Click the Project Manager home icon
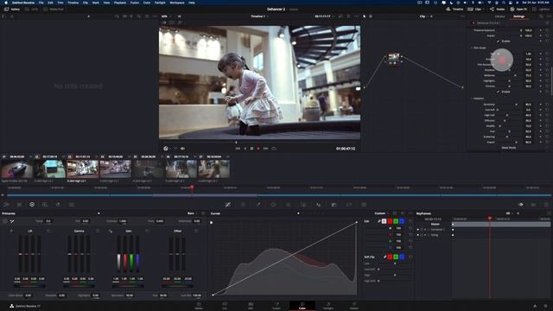The image size is (553, 311). tap(535, 306)
